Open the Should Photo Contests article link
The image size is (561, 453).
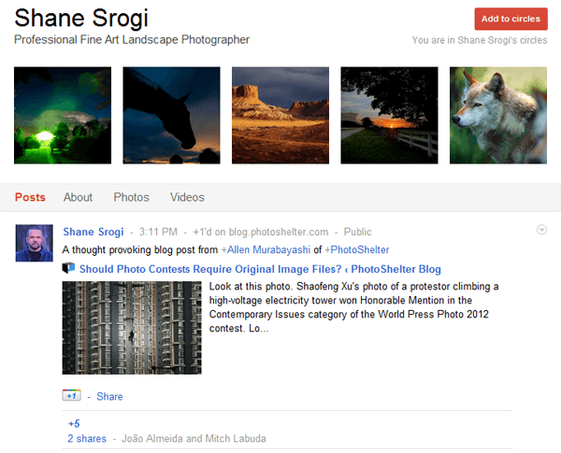point(260,269)
